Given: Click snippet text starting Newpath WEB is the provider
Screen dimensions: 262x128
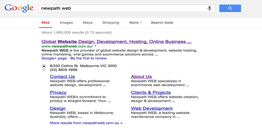Looking at the screenshot, I should coord(119,52).
